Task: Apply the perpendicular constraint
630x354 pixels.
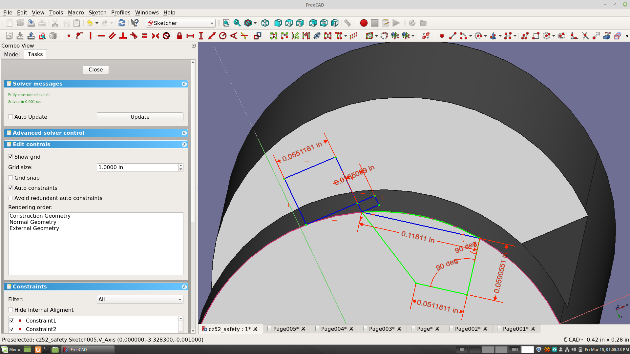Action: (x=123, y=36)
